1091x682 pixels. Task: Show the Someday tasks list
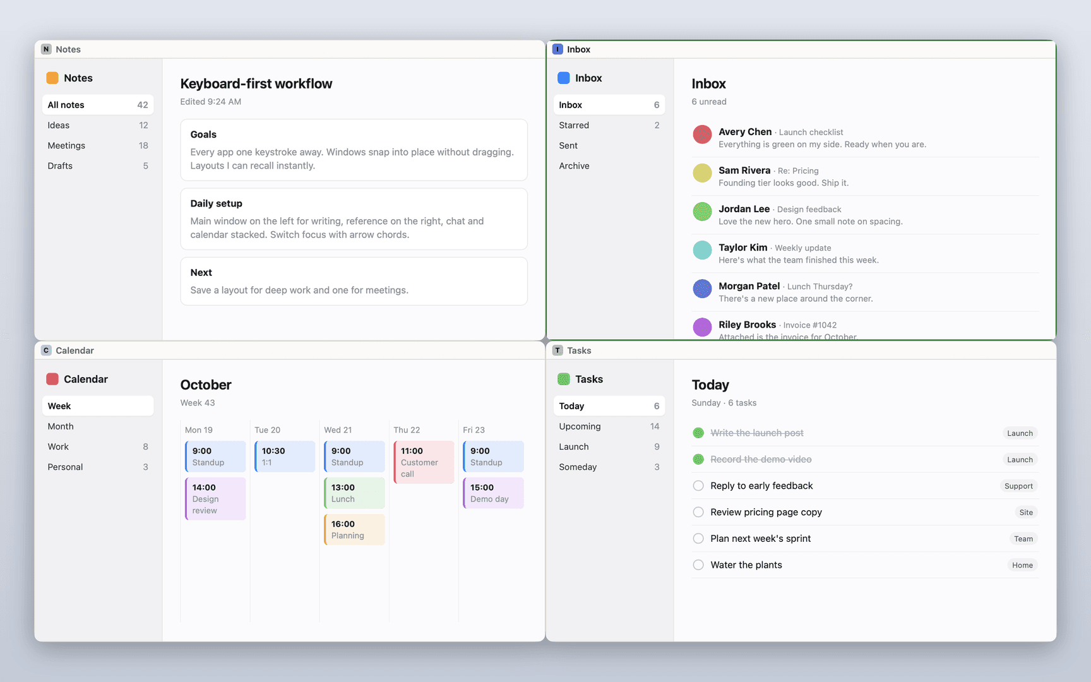click(609, 467)
